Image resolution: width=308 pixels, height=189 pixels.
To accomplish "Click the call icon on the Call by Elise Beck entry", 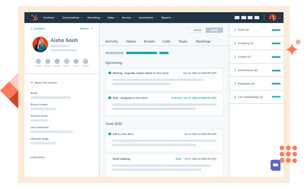I will (110, 134).
